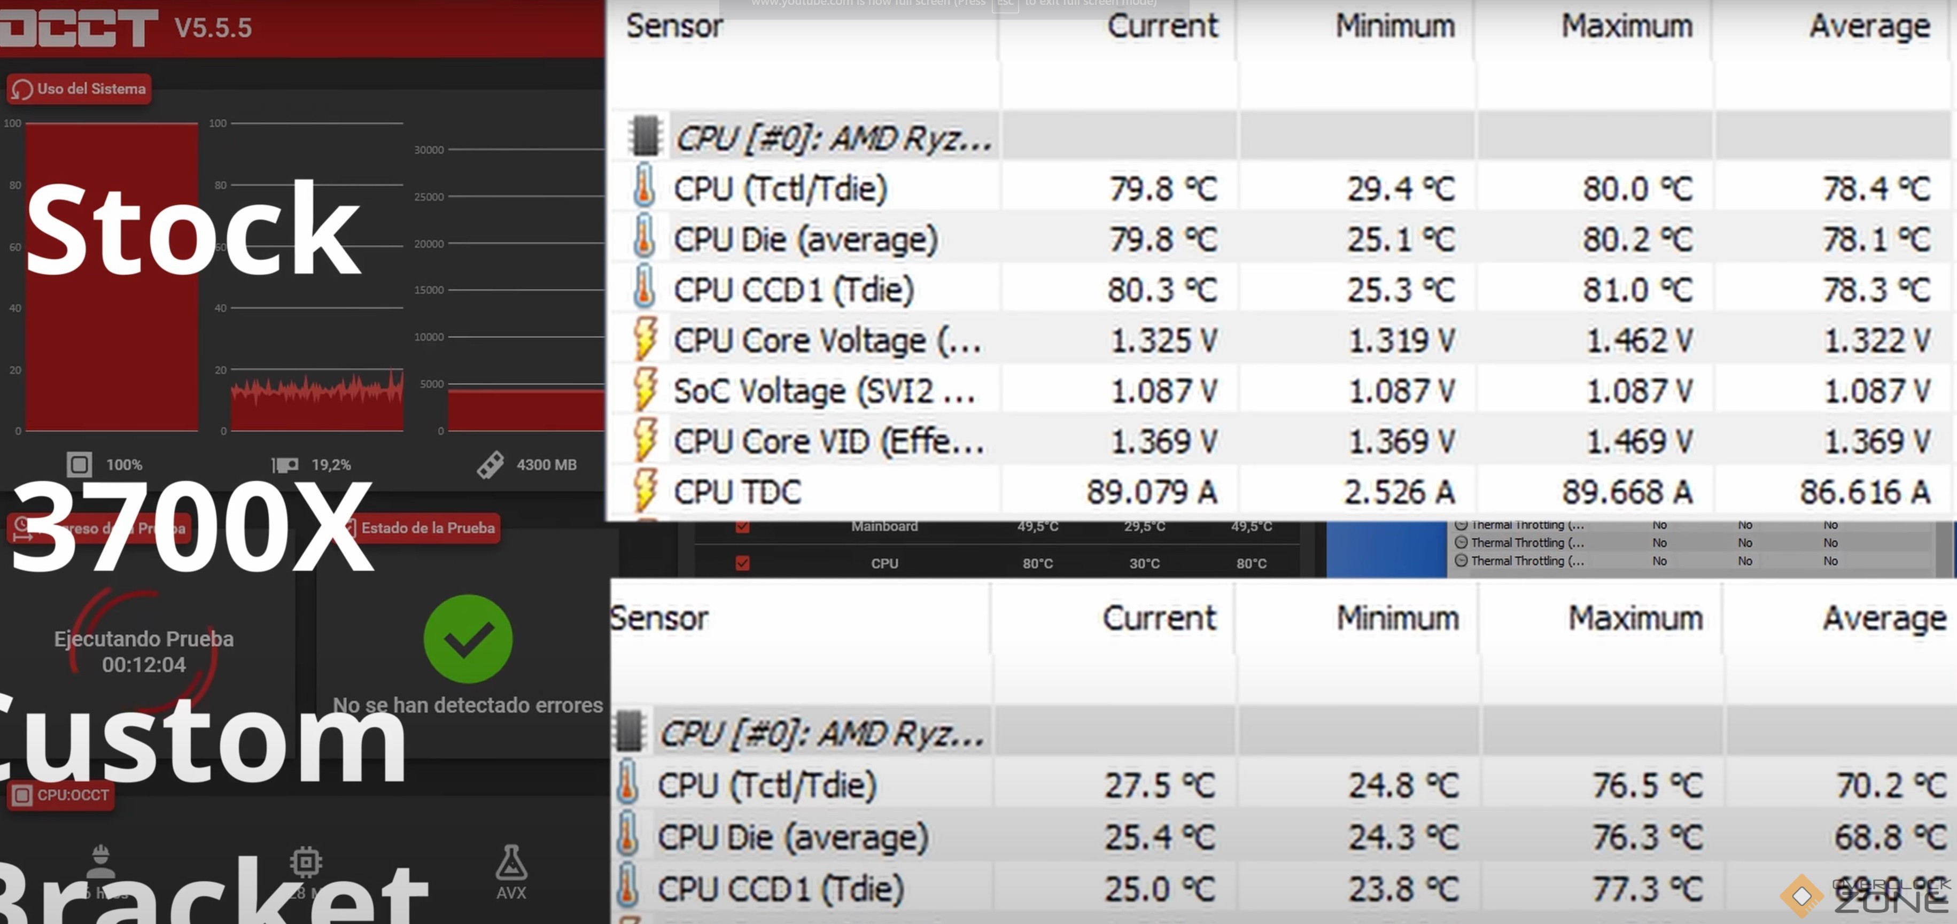Screen dimensions: 1957x924
Task: Uncheck the CPU temperature checkbox
Action: pos(742,563)
